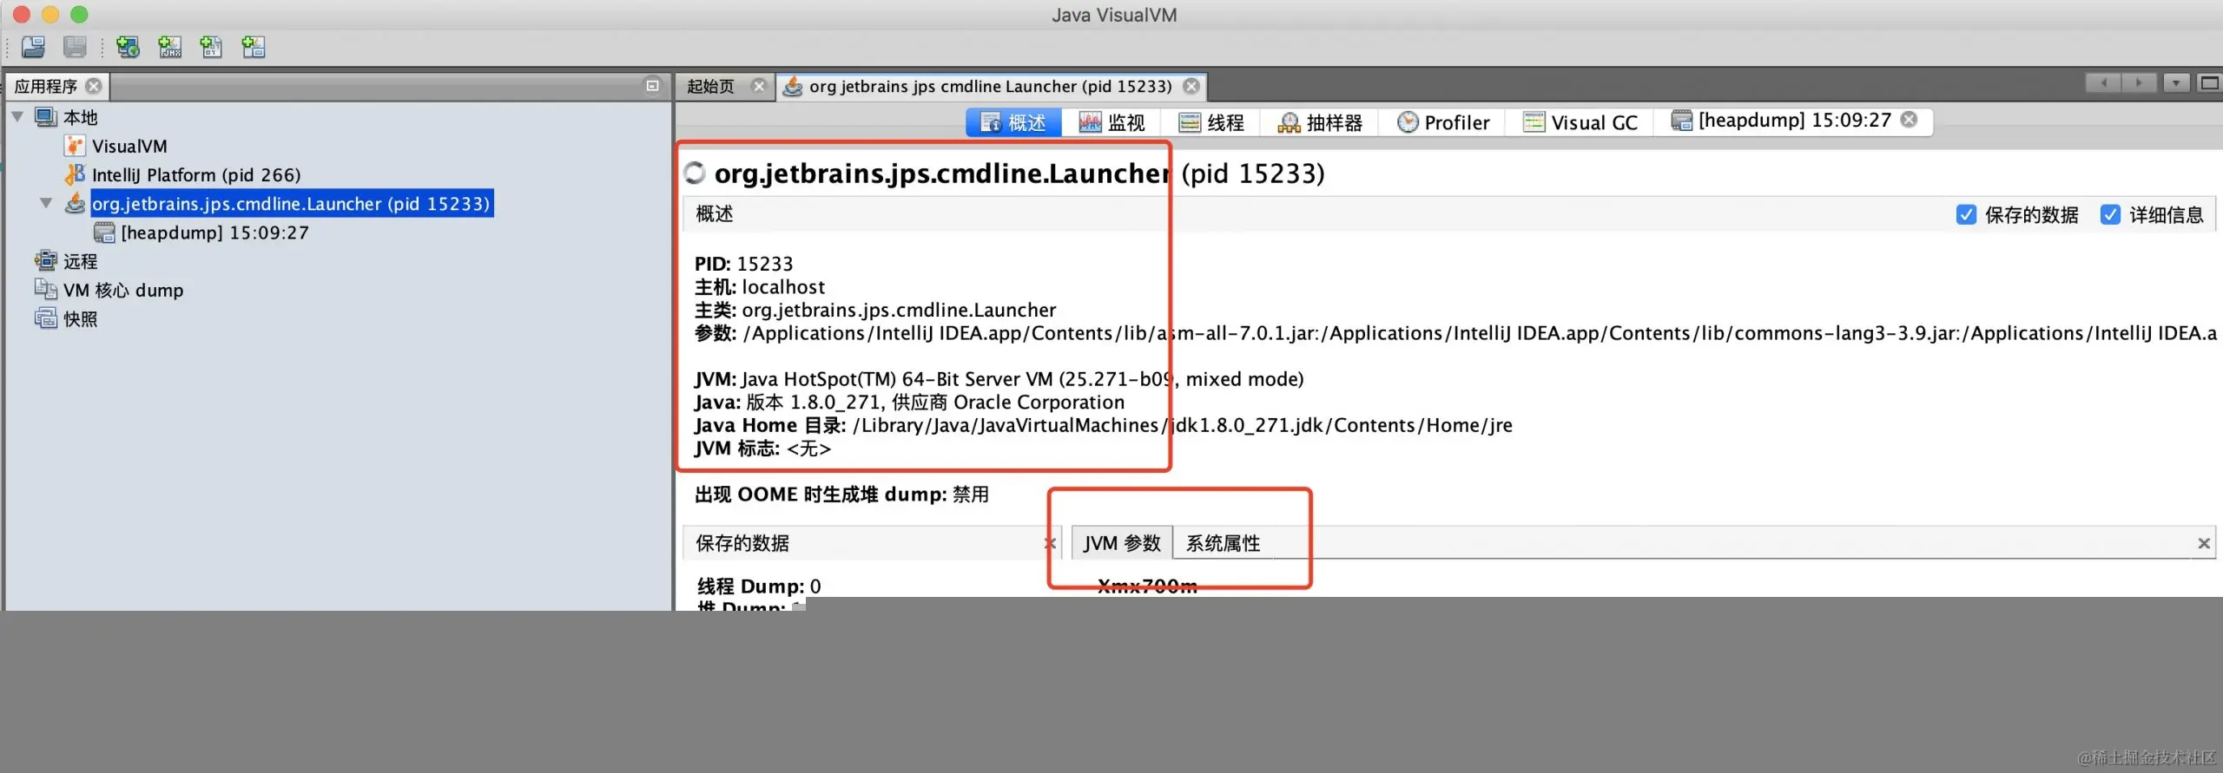Viewport: 2223px width, 773px height.
Task: Click the 主机: localhost text
Action: pos(760,287)
